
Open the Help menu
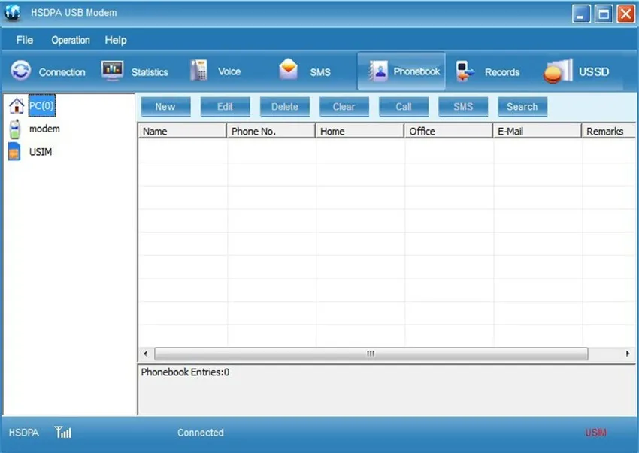point(116,40)
